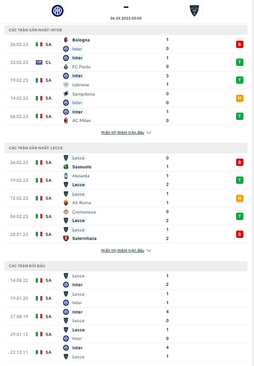
Task: Open the Atalanta vs Lecce match row
Action: pos(126,181)
